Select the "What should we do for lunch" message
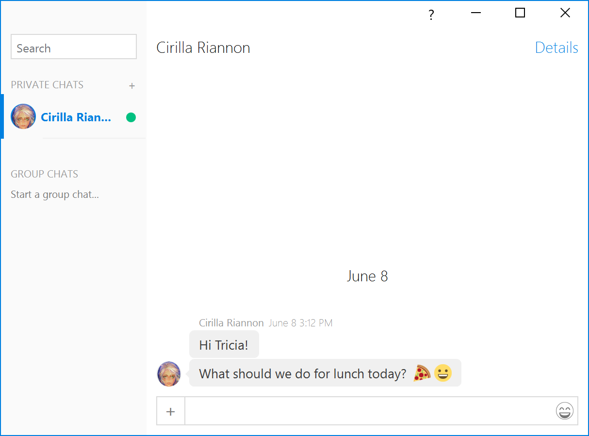 325,373
